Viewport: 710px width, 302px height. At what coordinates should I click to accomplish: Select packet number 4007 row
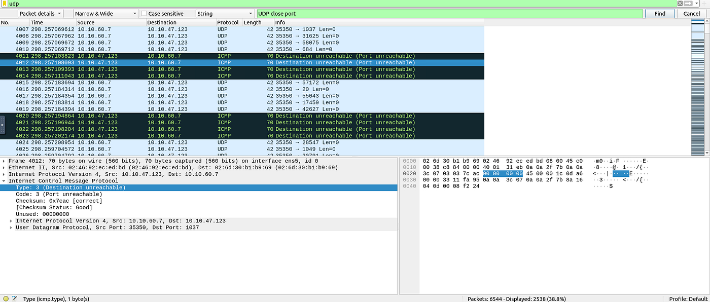pyautogui.click(x=242, y=29)
